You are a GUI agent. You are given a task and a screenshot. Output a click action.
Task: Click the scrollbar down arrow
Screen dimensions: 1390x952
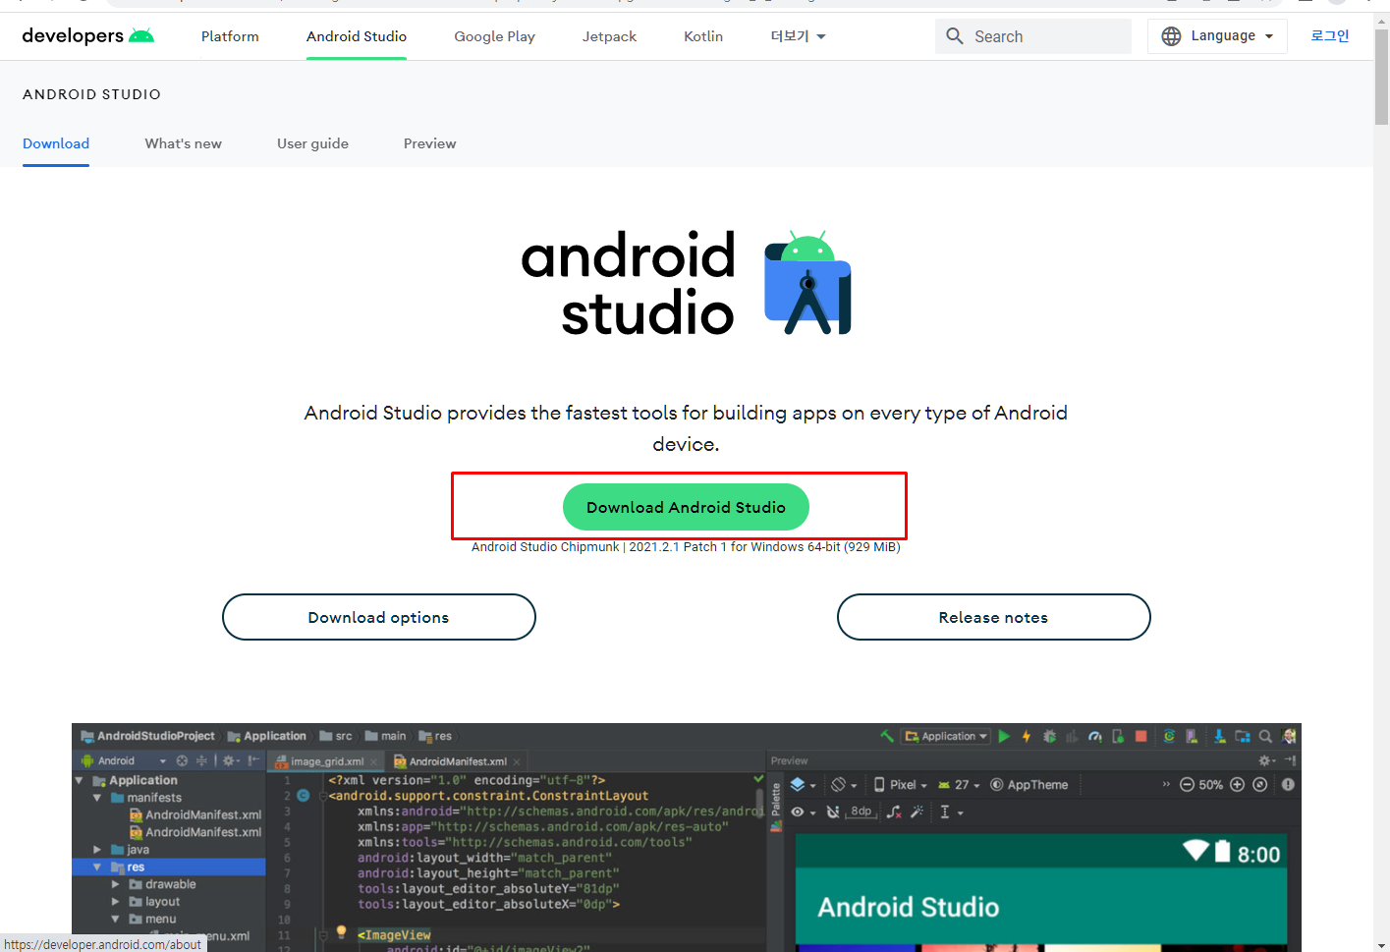(x=1381, y=944)
